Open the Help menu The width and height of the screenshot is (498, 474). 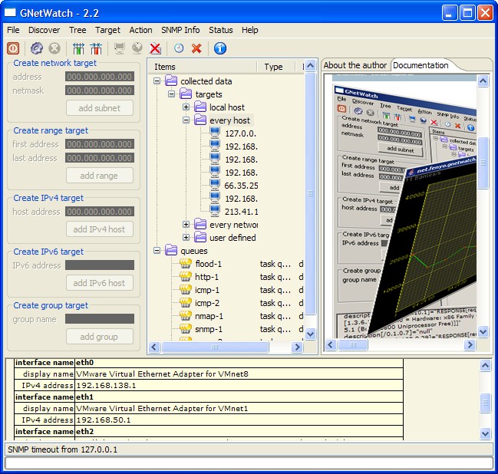click(250, 30)
